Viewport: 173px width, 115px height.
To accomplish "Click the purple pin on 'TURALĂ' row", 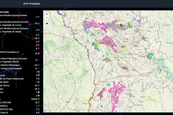I will [x=39, y=113].
